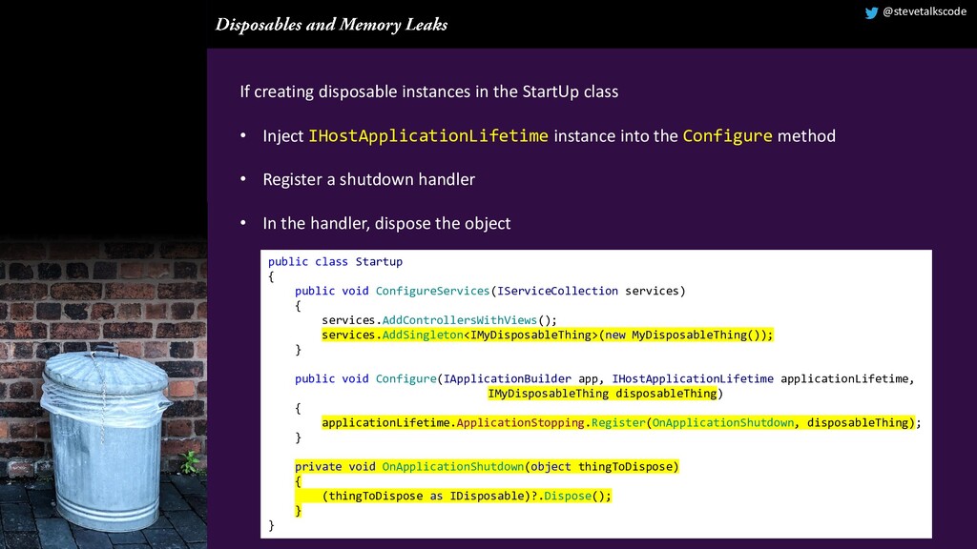Click 'In the handler, dispose the object' bullet
The image size is (977, 549).
[386, 223]
